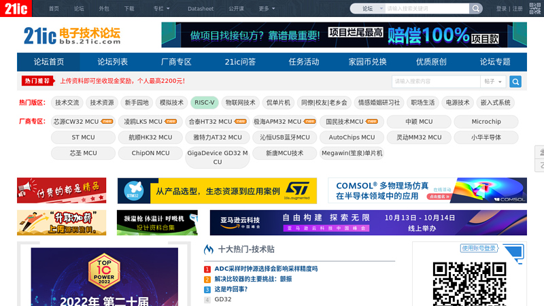Switch to the 任务活动 tab

pos(303,62)
